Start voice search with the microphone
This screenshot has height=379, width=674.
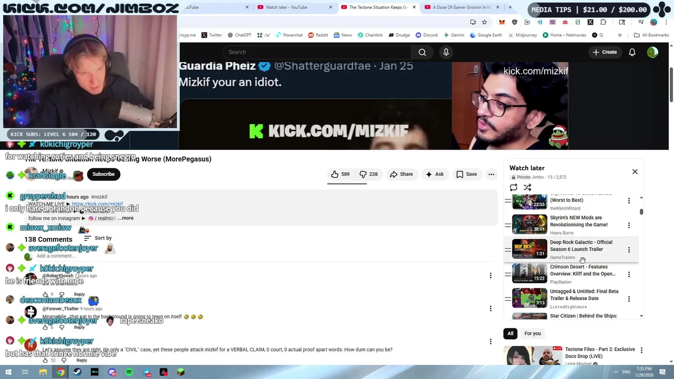(x=446, y=52)
